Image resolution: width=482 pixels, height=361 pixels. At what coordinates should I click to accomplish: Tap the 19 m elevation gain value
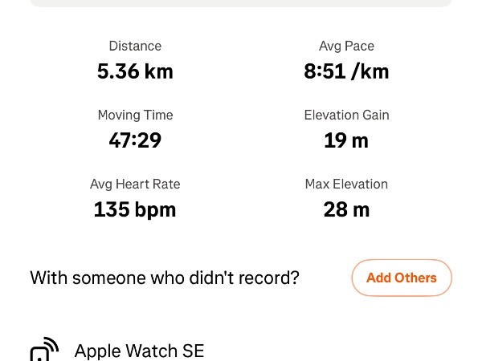pyautogui.click(x=346, y=140)
